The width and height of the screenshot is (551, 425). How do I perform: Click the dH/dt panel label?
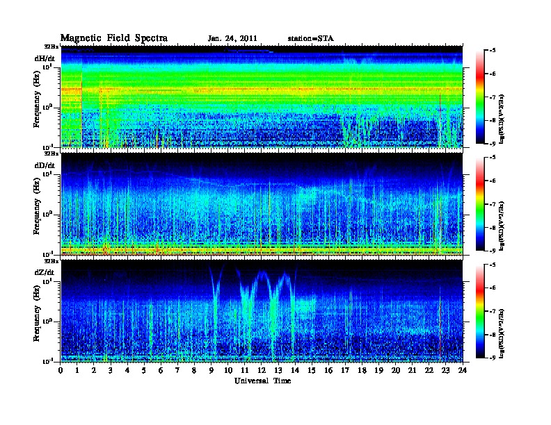(45, 58)
